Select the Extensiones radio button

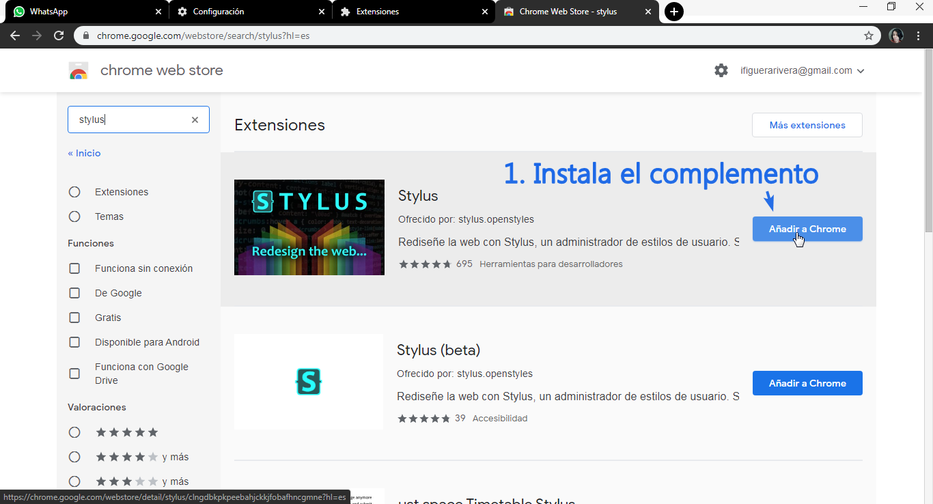click(x=74, y=192)
